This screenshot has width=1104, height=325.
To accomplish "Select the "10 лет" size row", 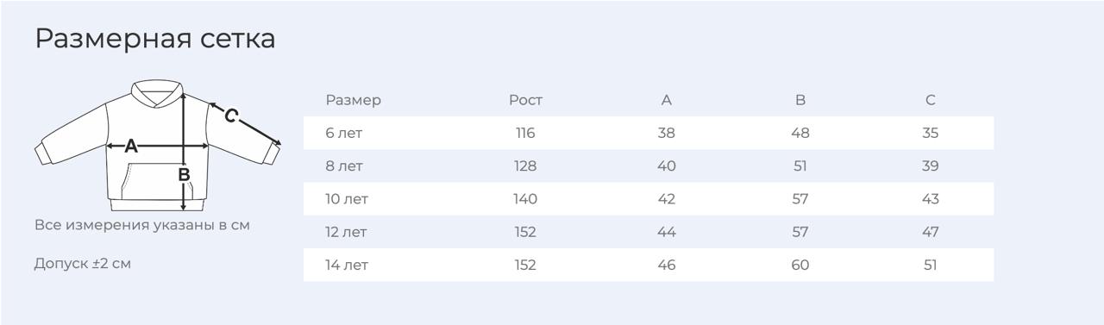I will [649, 198].
